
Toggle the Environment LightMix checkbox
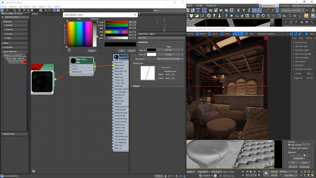294,43
